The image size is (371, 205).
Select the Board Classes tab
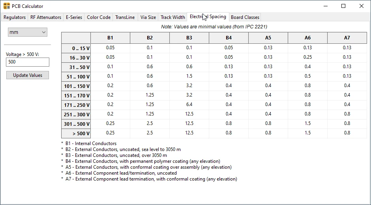tap(245, 17)
